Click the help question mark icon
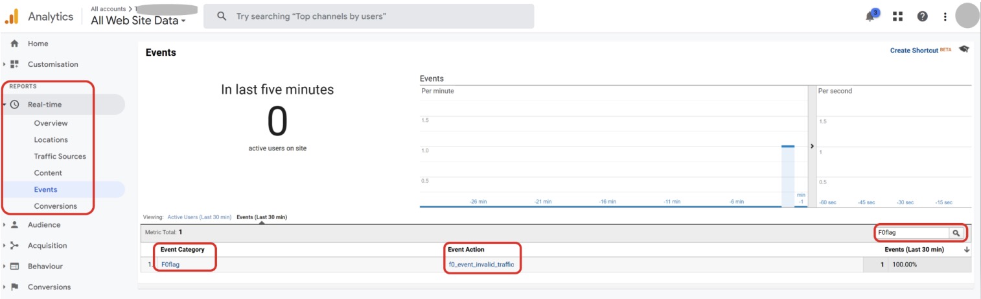 [922, 16]
